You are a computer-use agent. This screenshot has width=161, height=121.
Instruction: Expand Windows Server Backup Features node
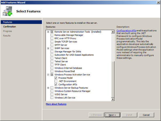pos(48,88)
